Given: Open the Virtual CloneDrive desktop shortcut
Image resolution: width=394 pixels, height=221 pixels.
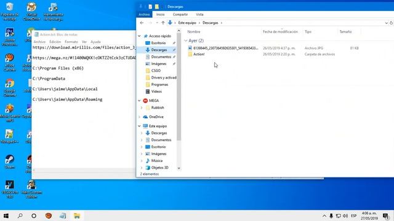Looking at the screenshot, I should (x=31, y=11).
